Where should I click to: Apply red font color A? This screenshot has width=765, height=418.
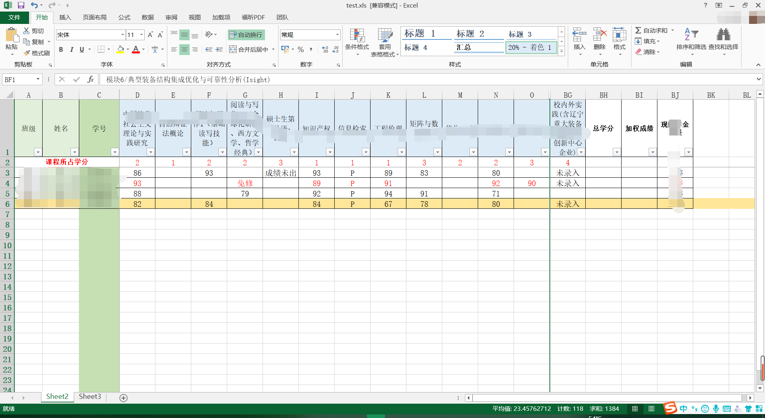point(136,49)
